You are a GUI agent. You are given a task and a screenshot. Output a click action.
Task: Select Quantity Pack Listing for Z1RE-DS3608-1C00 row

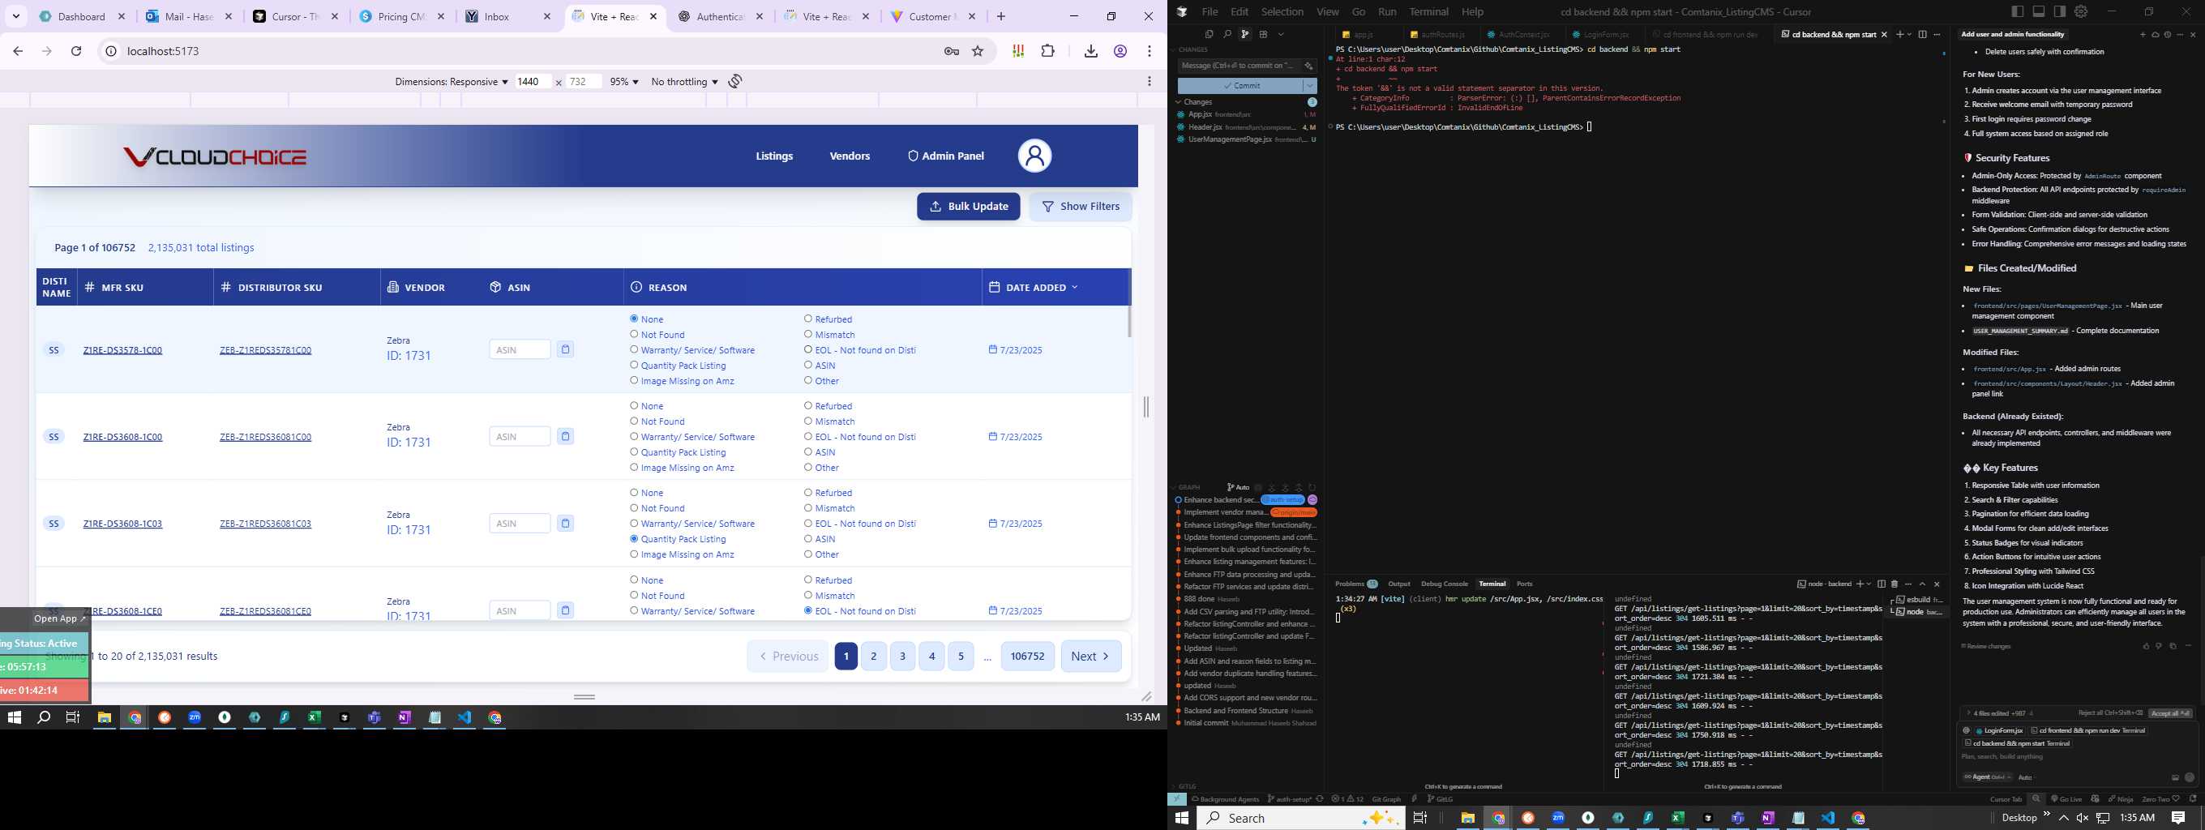point(634,451)
